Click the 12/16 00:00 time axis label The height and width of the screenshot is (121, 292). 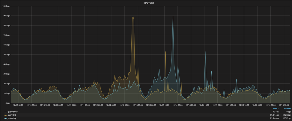tap(257, 105)
